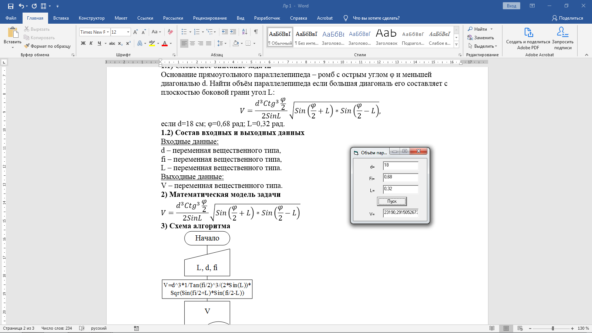Open shading fill color
This screenshot has width=592, height=333.
click(236, 43)
